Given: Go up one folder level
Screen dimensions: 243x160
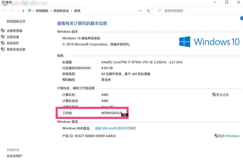Looking at the screenshot, I should tap(23, 11).
